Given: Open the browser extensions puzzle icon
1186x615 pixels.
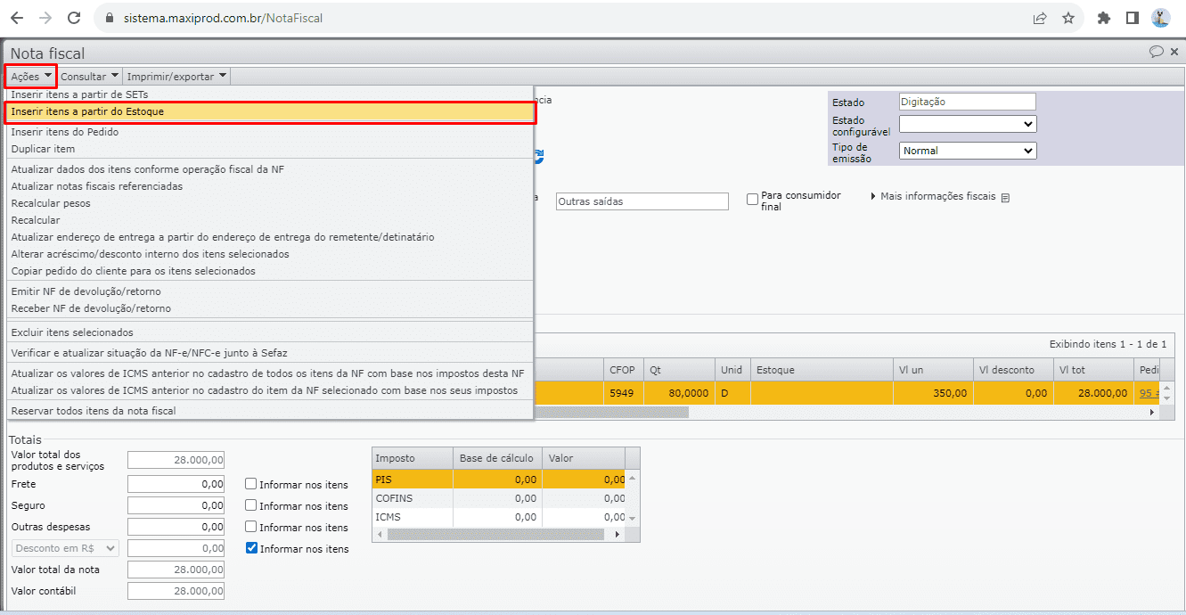Looking at the screenshot, I should coord(1104,18).
